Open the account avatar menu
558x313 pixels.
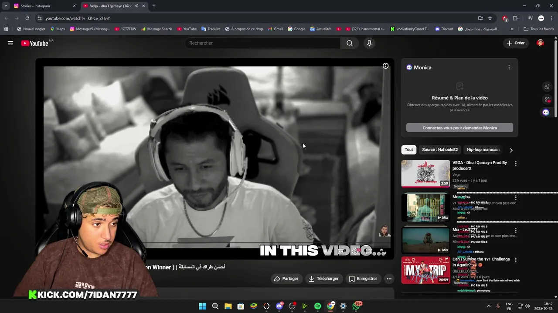540,43
